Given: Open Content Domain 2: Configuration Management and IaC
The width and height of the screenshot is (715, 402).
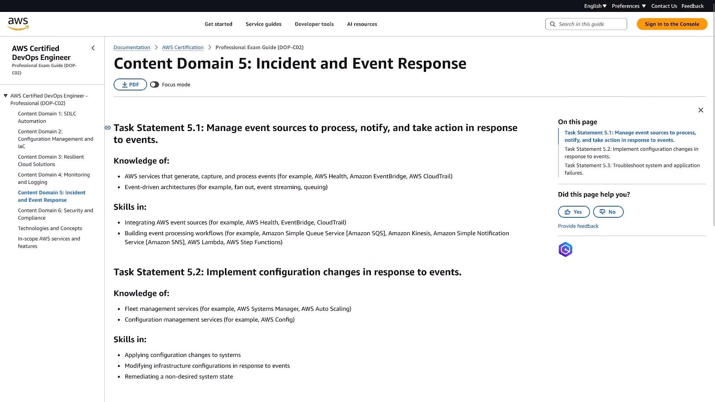Looking at the screenshot, I should click(x=55, y=139).
